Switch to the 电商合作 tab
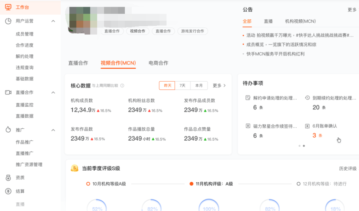 [158, 63]
